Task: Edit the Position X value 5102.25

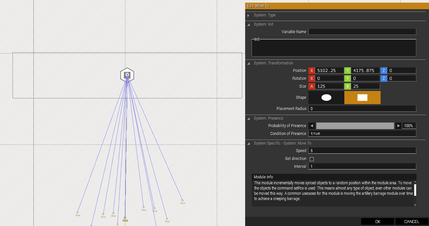Action: [329, 71]
